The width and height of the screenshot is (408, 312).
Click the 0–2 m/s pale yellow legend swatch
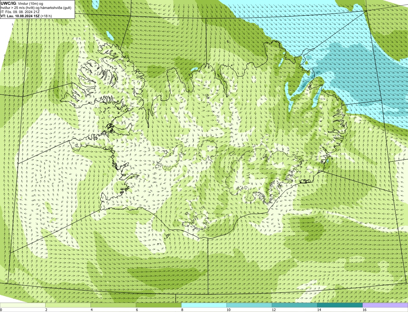click(x=23, y=305)
